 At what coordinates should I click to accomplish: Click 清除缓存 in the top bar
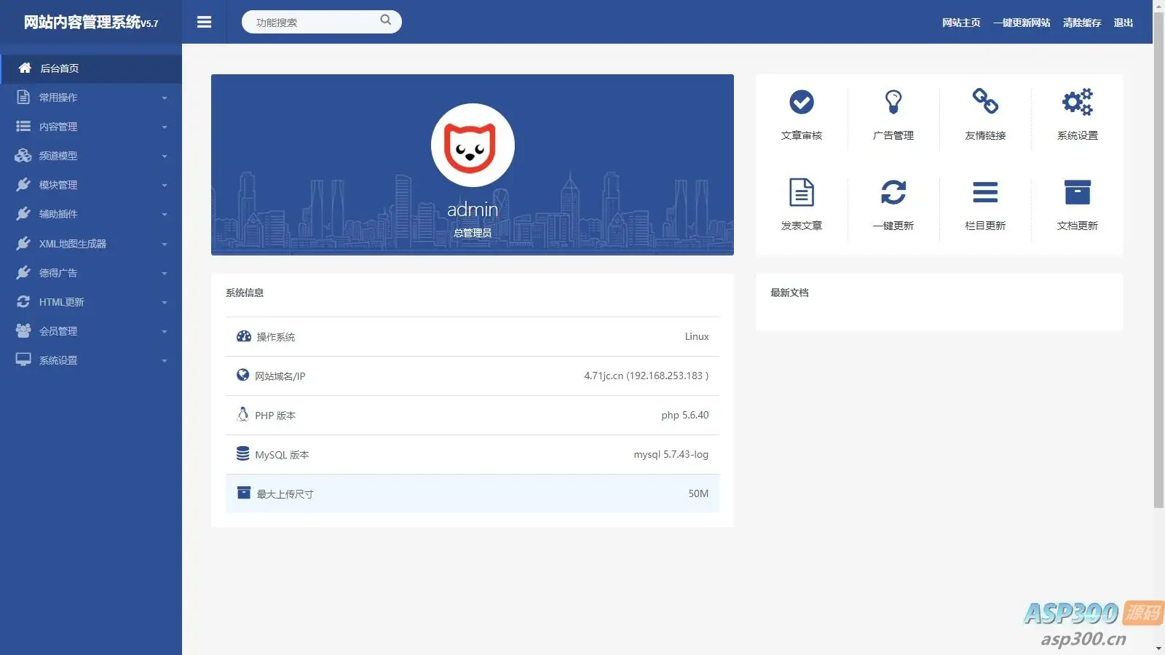point(1082,23)
